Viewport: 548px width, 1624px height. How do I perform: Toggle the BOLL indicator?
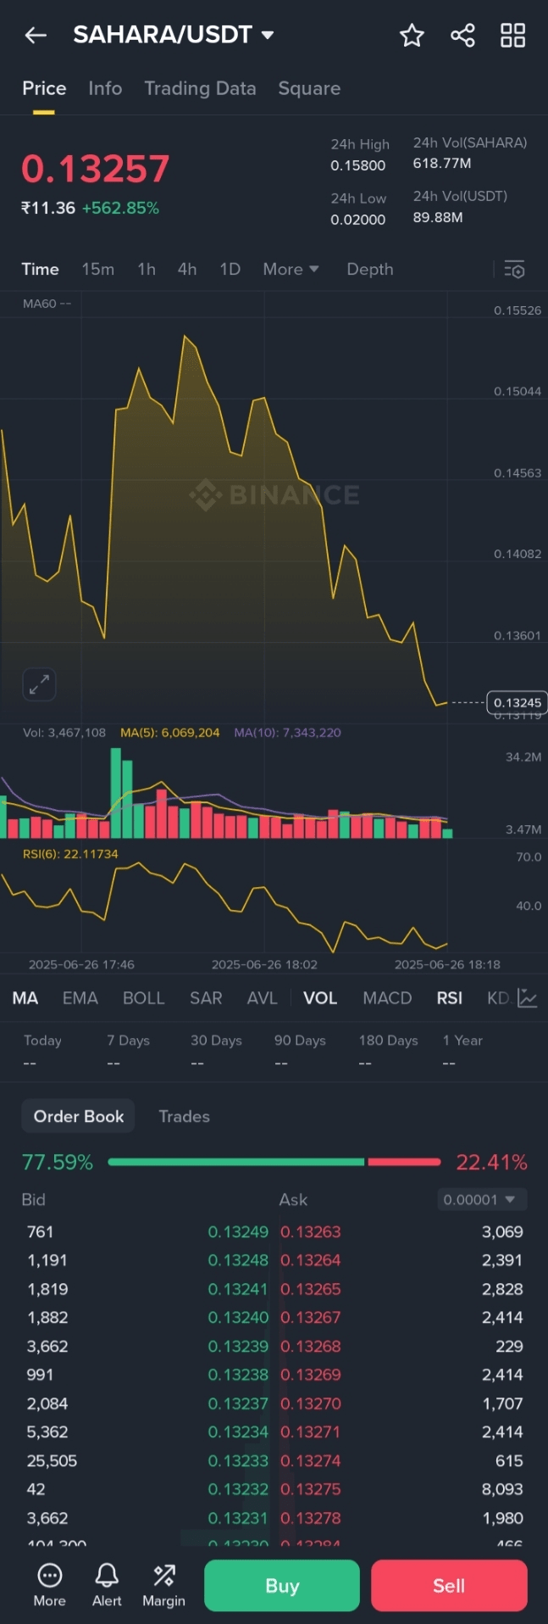point(144,998)
